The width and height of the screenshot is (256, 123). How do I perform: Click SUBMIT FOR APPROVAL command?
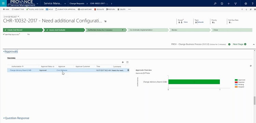click(x=65, y=9)
